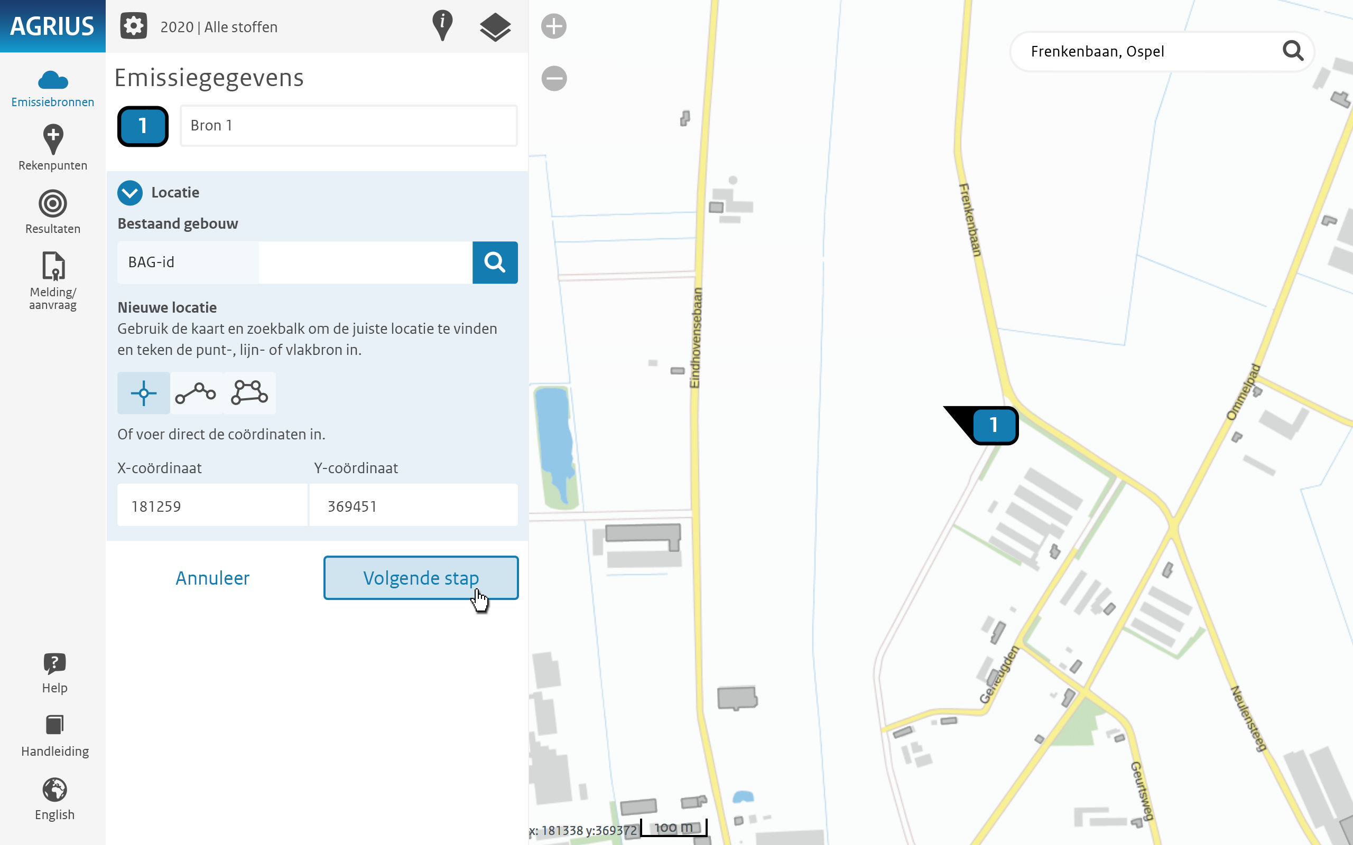Click the source number 1 badge
Viewport: 1353px width, 845px height.
[x=143, y=126]
